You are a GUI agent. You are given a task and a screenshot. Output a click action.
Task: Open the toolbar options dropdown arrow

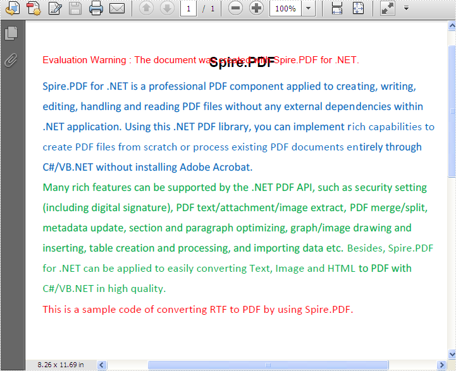point(407,8)
